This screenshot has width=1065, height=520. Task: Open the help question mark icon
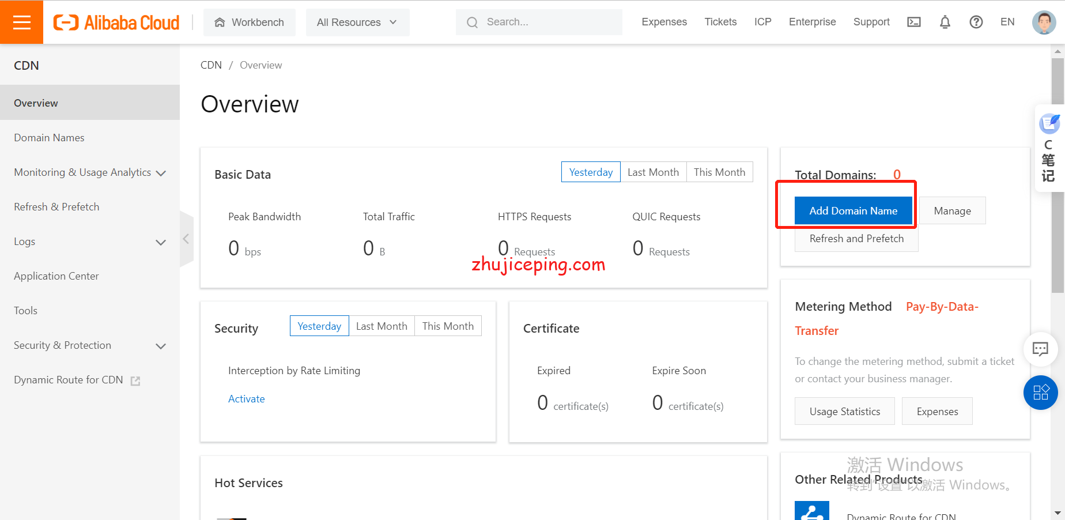(x=976, y=22)
